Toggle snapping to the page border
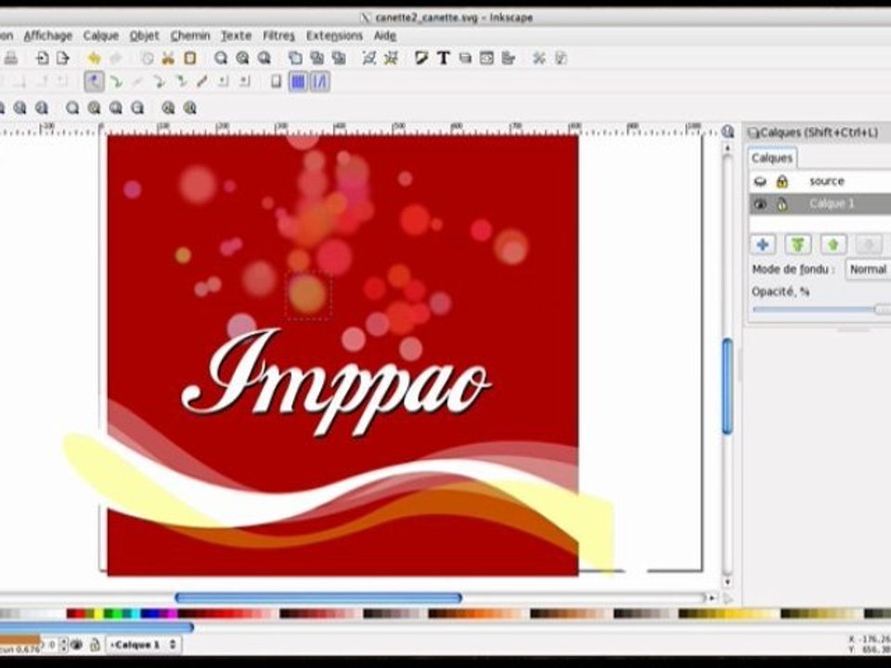The height and width of the screenshot is (668, 891). point(277,82)
